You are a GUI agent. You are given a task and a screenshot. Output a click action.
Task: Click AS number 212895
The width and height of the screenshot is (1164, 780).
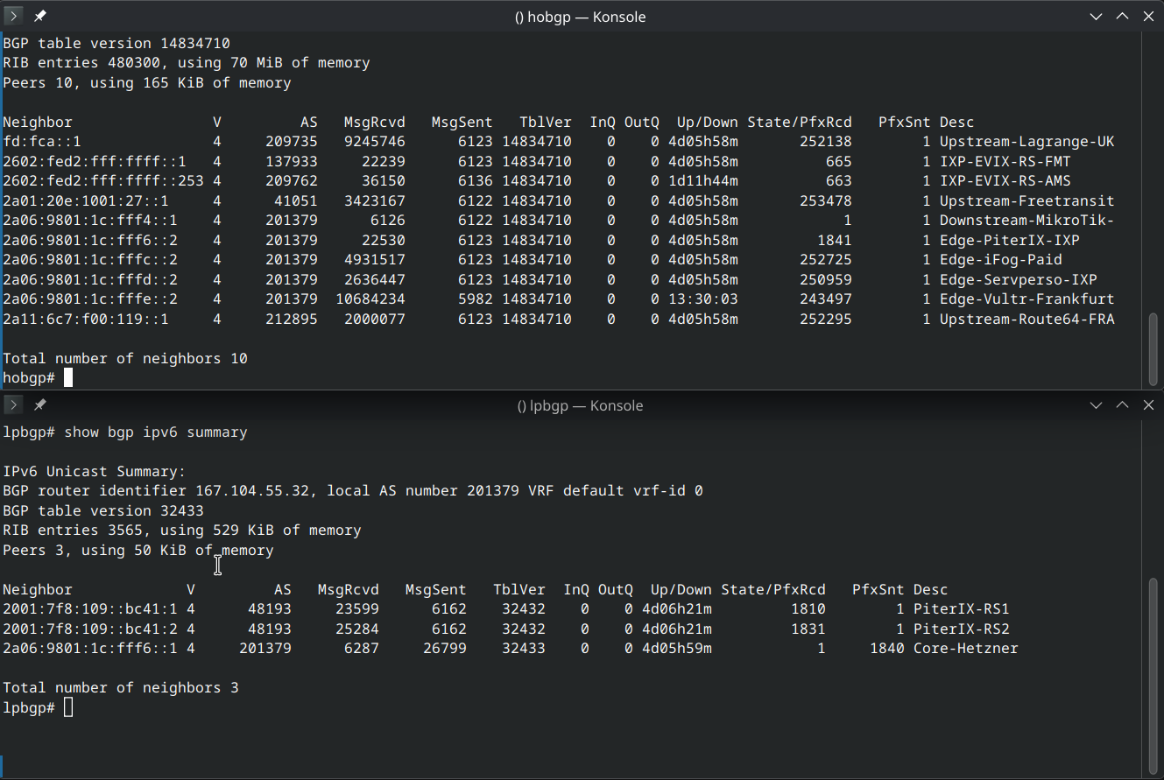pyautogui.click(x=292, y=320)
